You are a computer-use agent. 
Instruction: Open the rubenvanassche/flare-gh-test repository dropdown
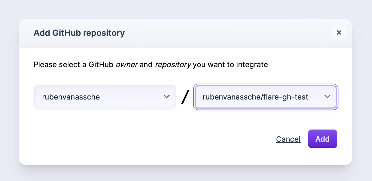[x=266, y=97]
